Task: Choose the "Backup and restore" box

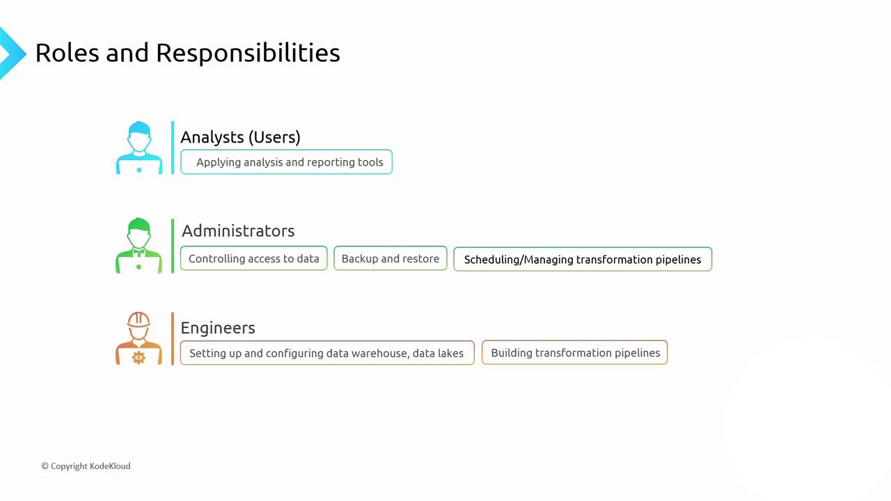Action: pos(391,259)
